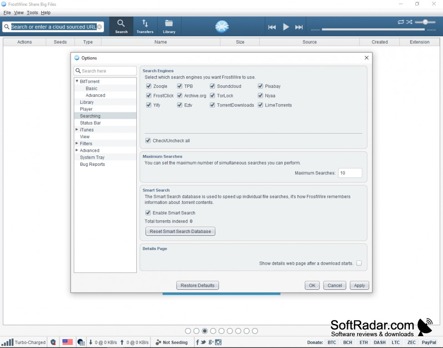443x348 pixels.
Task: Click the Cancel button
Action: point(334,285)
